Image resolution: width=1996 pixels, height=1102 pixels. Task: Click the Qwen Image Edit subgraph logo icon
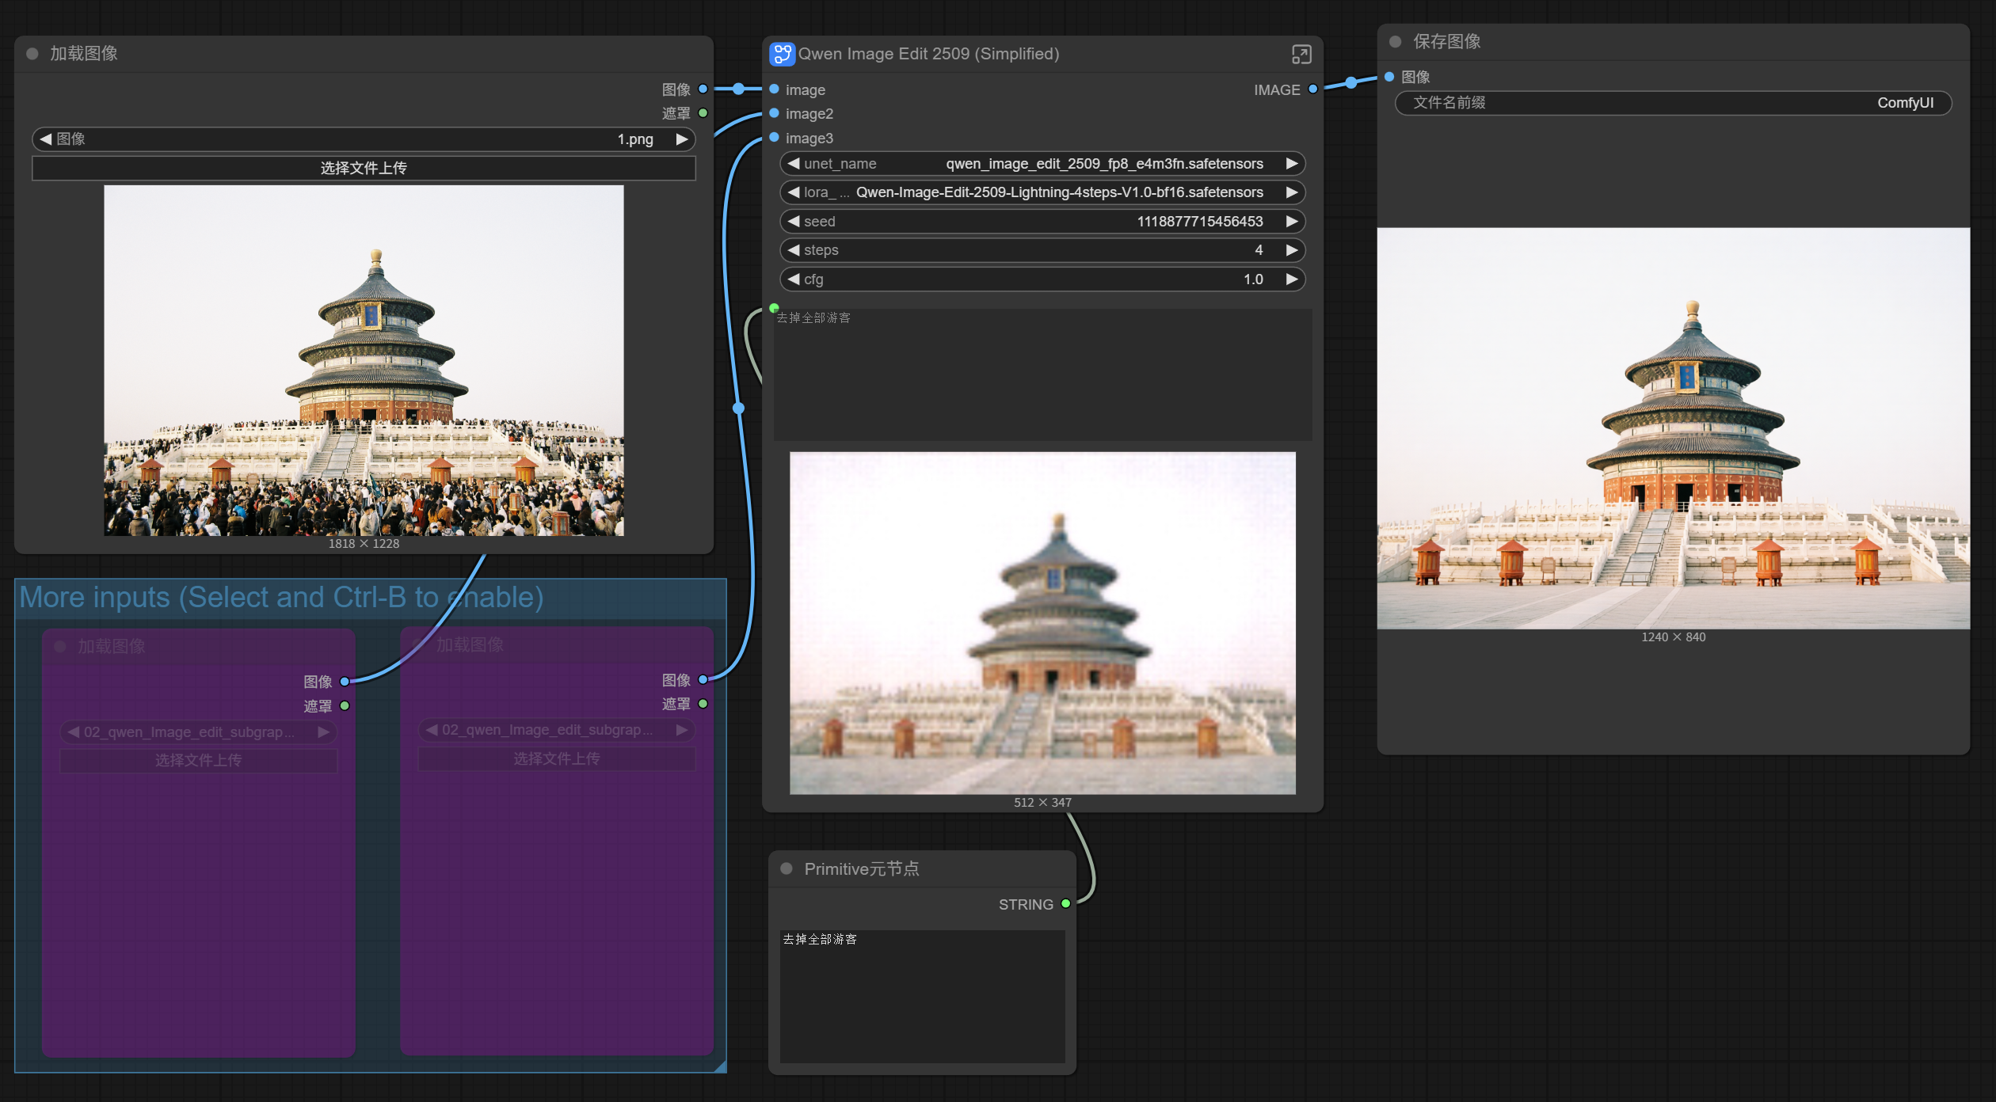pos(782,54)
